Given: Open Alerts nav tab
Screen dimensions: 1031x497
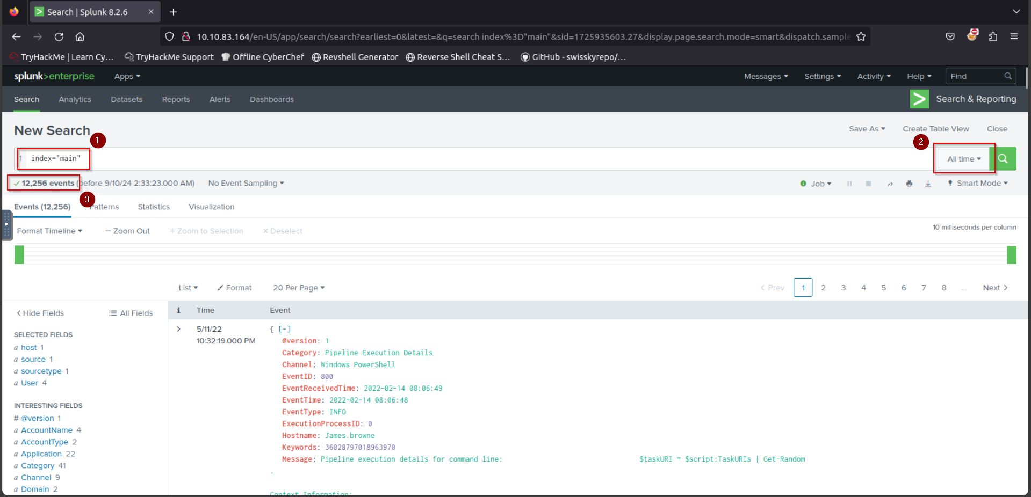Looking at the screenshot, I should [220, 99].
